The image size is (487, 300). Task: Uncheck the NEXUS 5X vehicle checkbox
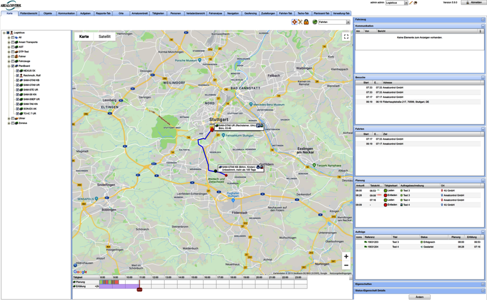click(x=18, y=70)
